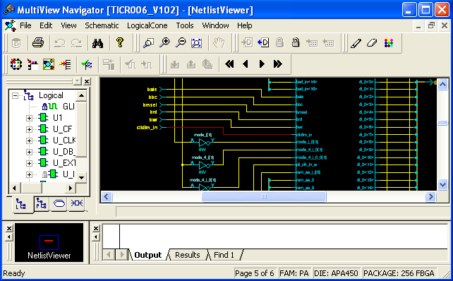Click the NetlistViewer thumbnail
Viewport: 453px width, 281px height.
coord(49,243)
